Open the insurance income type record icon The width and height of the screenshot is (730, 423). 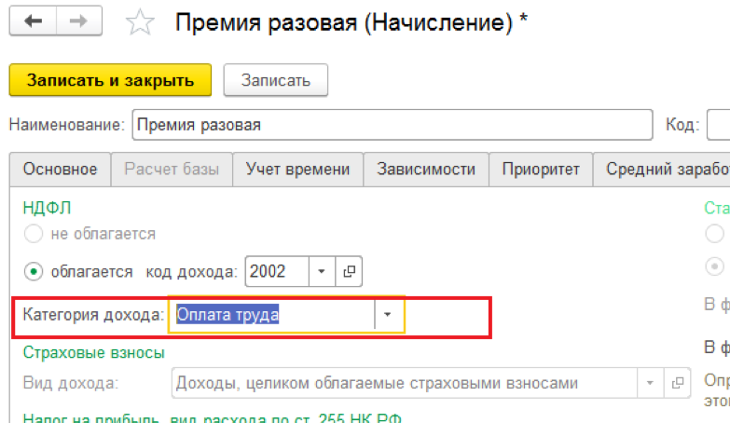(x=675, y=383)
